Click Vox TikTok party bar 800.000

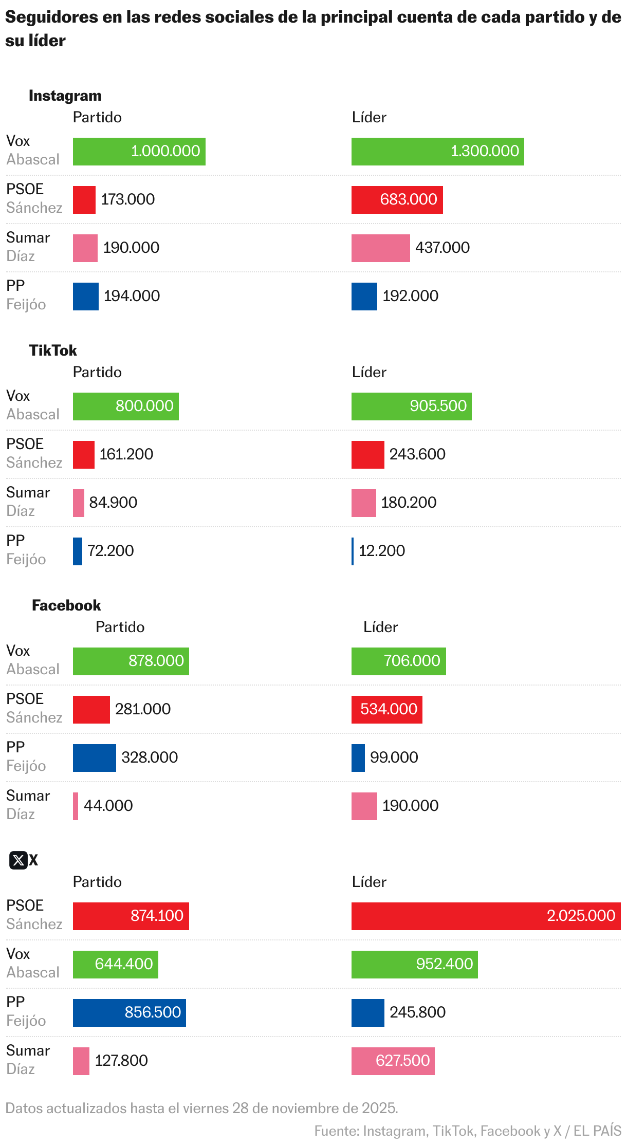(x=125, y=406)
